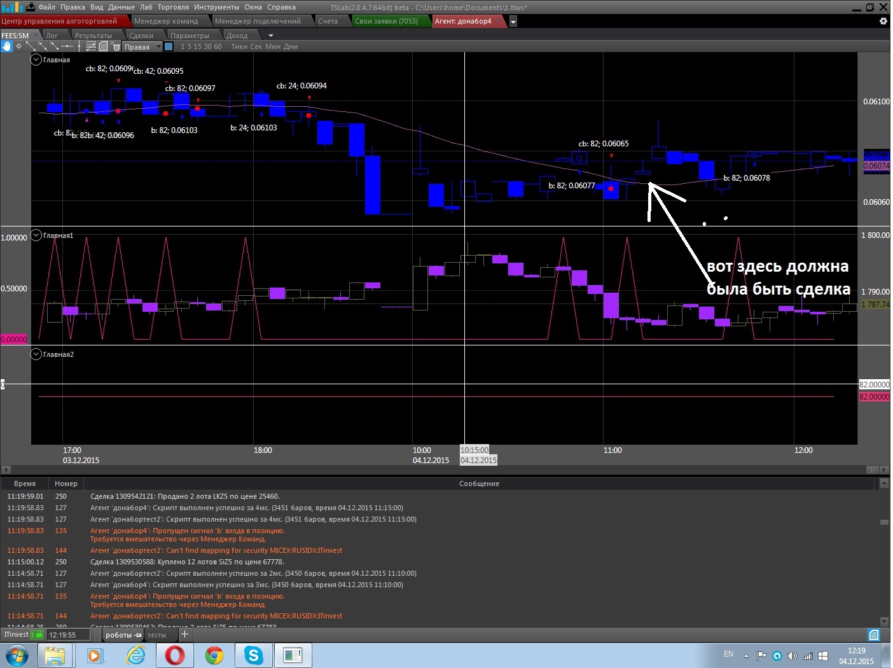
Task: Click the save icon beside Файл
Action: [x=30, y=7]
